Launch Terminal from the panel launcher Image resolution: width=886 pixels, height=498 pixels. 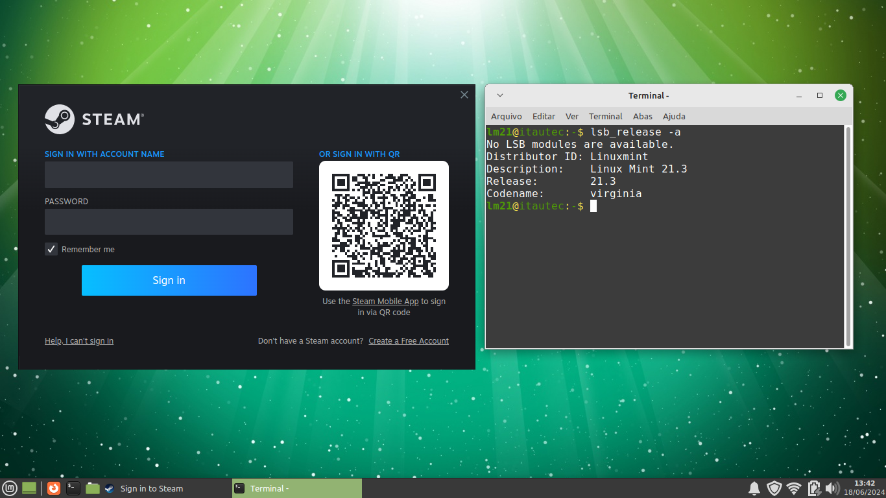click(x=73, y=488)
